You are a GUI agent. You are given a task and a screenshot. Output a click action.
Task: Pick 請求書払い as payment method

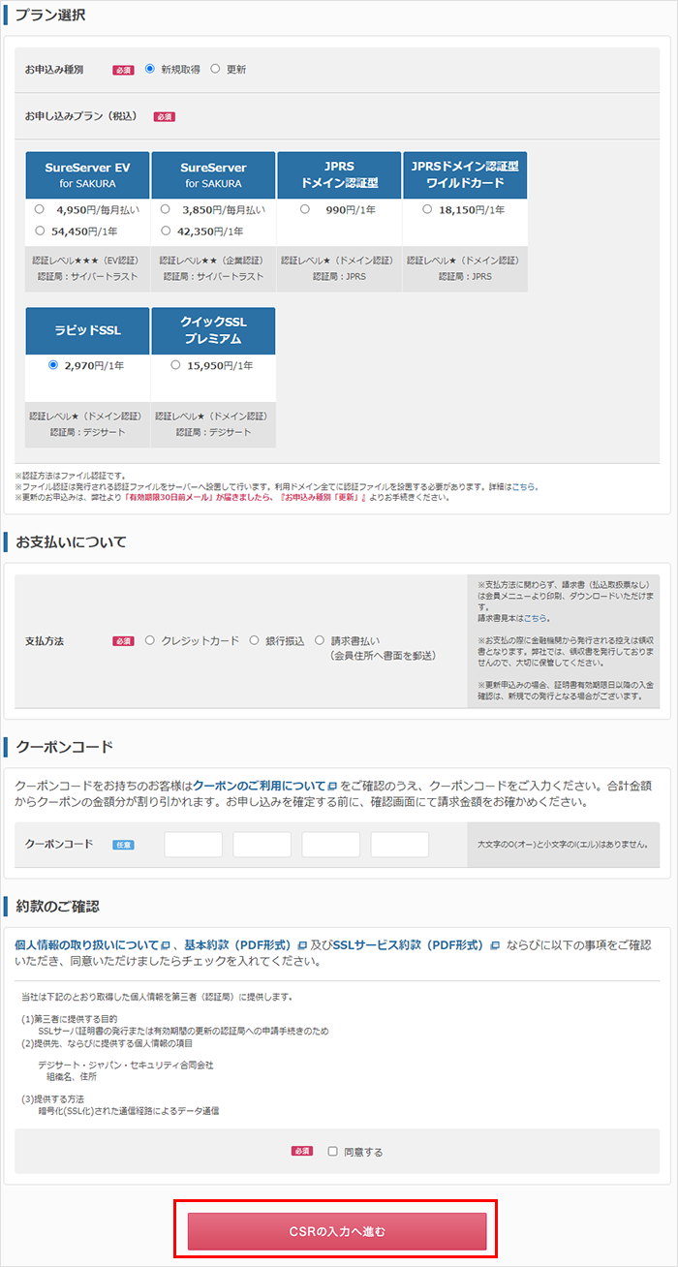320,640
